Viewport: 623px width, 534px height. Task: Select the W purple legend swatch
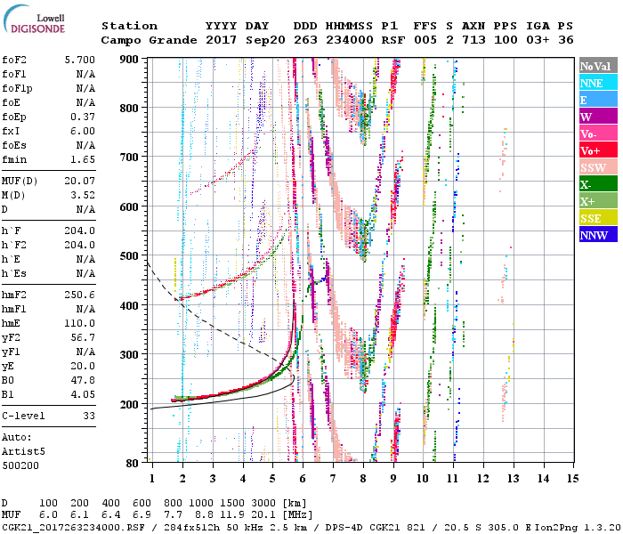598,117
